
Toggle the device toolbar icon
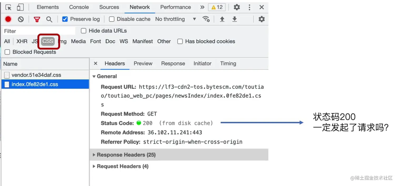click(x=20, y=7)
